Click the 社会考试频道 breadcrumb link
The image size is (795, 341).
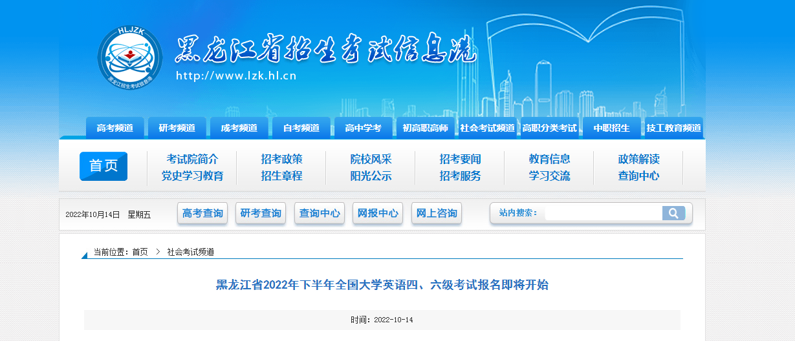[190, 252]
